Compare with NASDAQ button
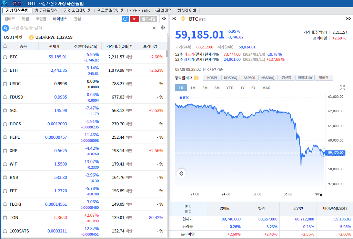This screenshot has width=353, height=239. point(268,78)
